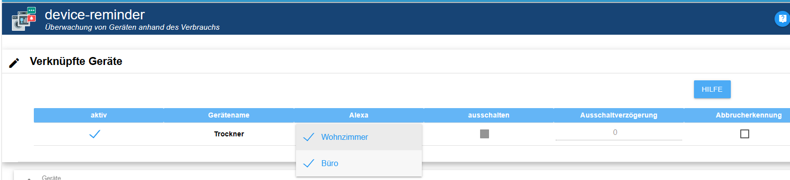Click the HILFE button

click(712, 89)
